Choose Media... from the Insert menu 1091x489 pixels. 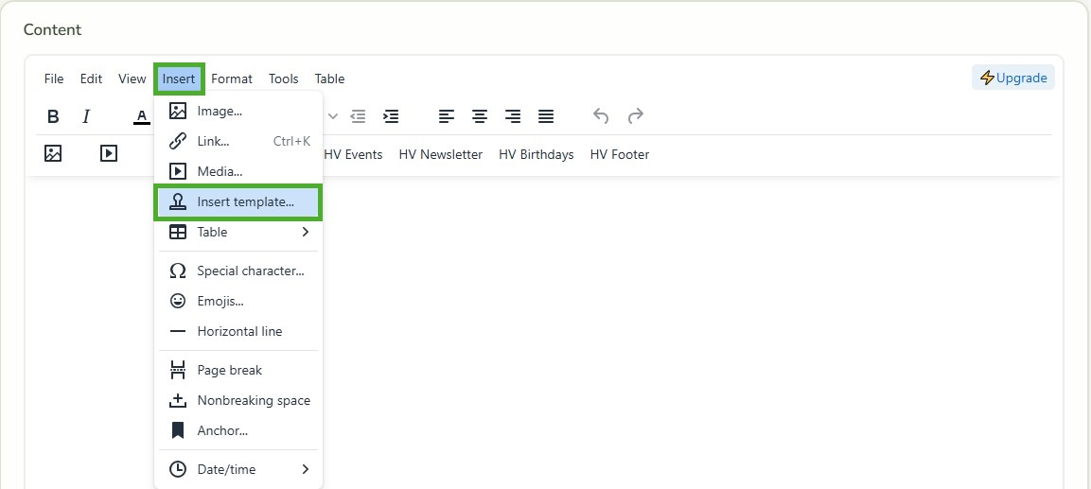[x=238, y=171]
